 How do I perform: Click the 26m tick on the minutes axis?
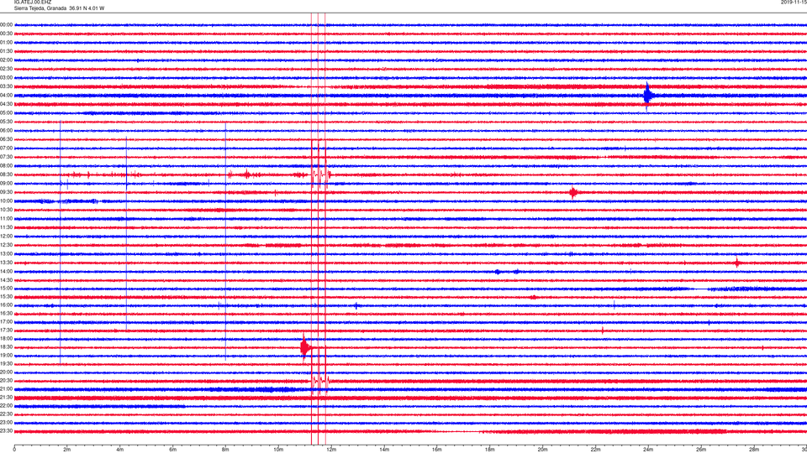701,450
